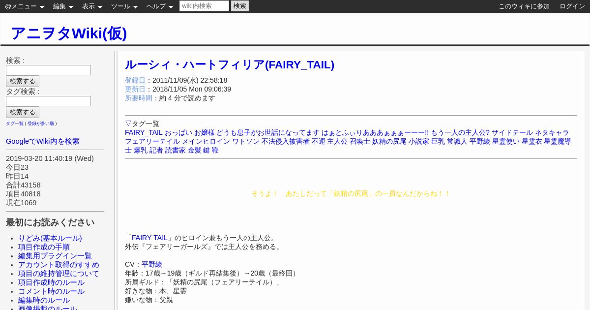Open the small タグ一覧 sidebar link
This screenshot has height=310, width=590.
point(15,124)
